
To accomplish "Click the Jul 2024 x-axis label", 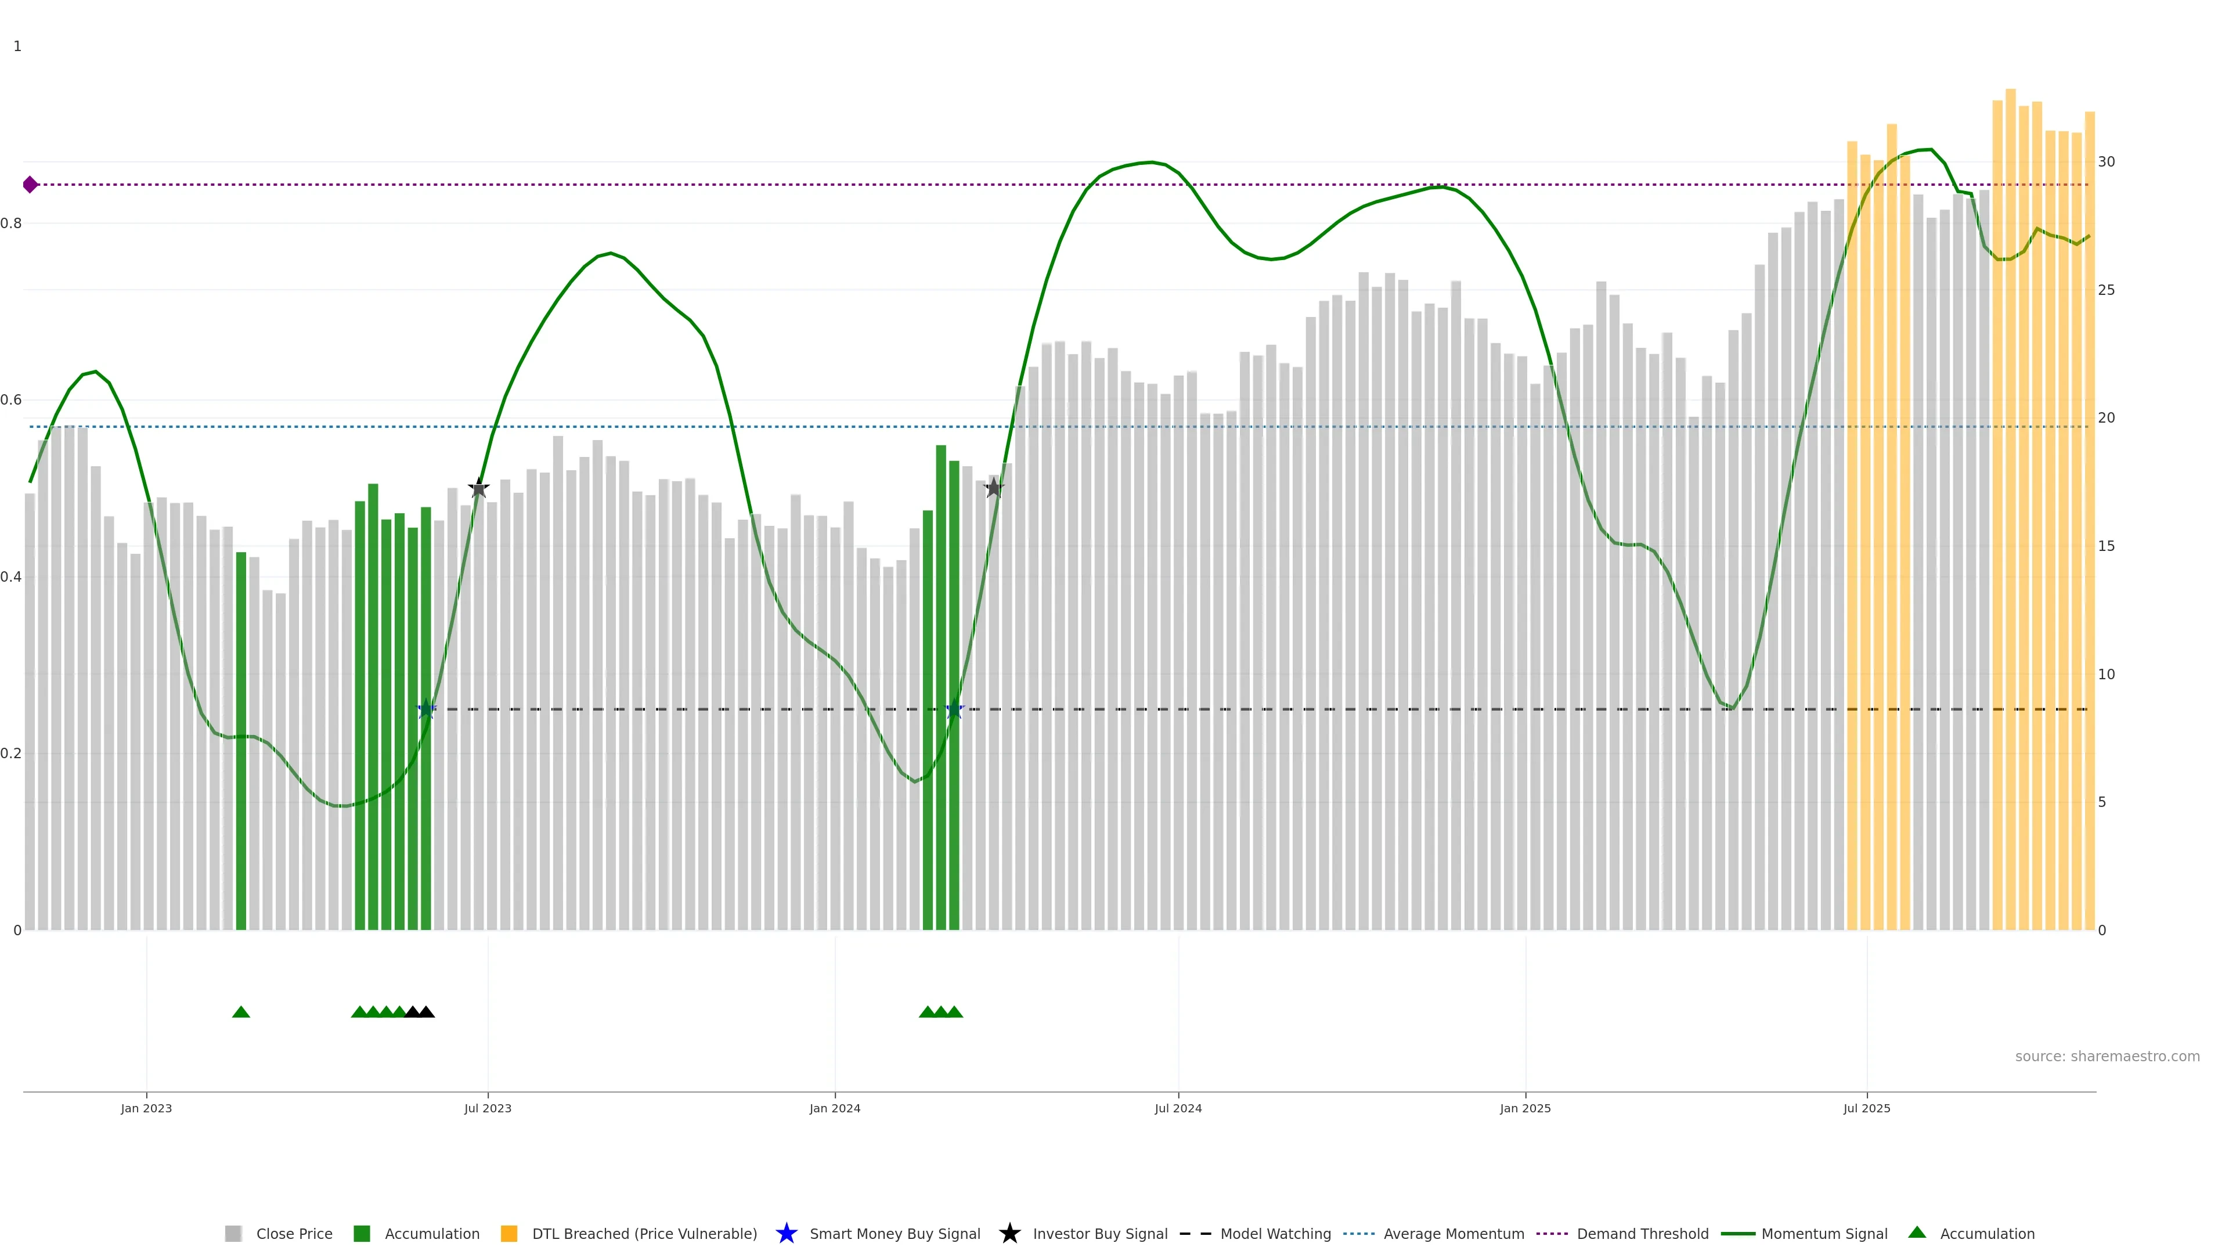I will coord(1178,1108).
